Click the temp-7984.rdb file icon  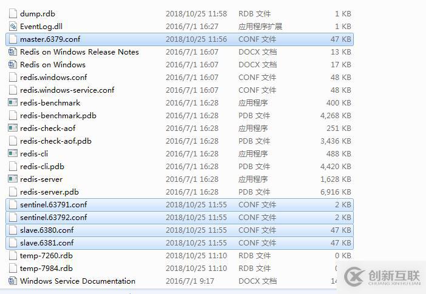[x=13, y=269]
